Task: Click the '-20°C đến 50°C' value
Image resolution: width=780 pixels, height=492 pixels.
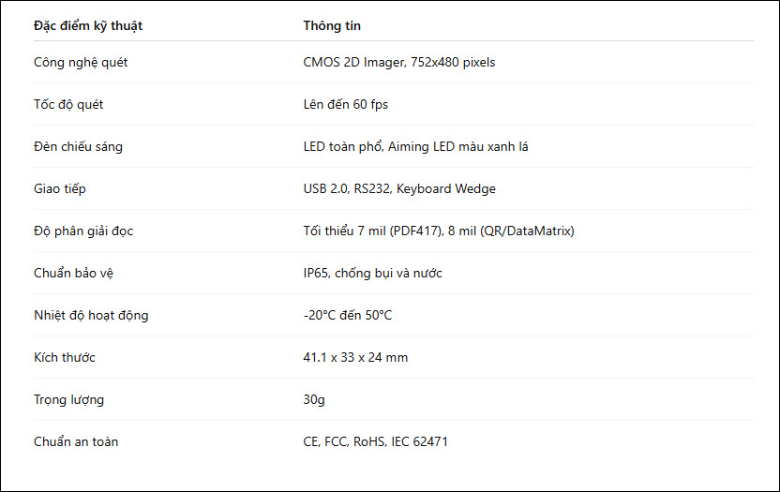Action: 348,316
